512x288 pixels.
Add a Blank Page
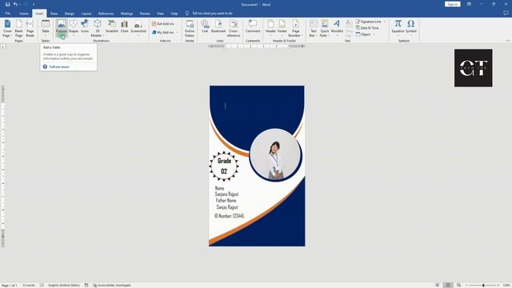coord(18,28)
